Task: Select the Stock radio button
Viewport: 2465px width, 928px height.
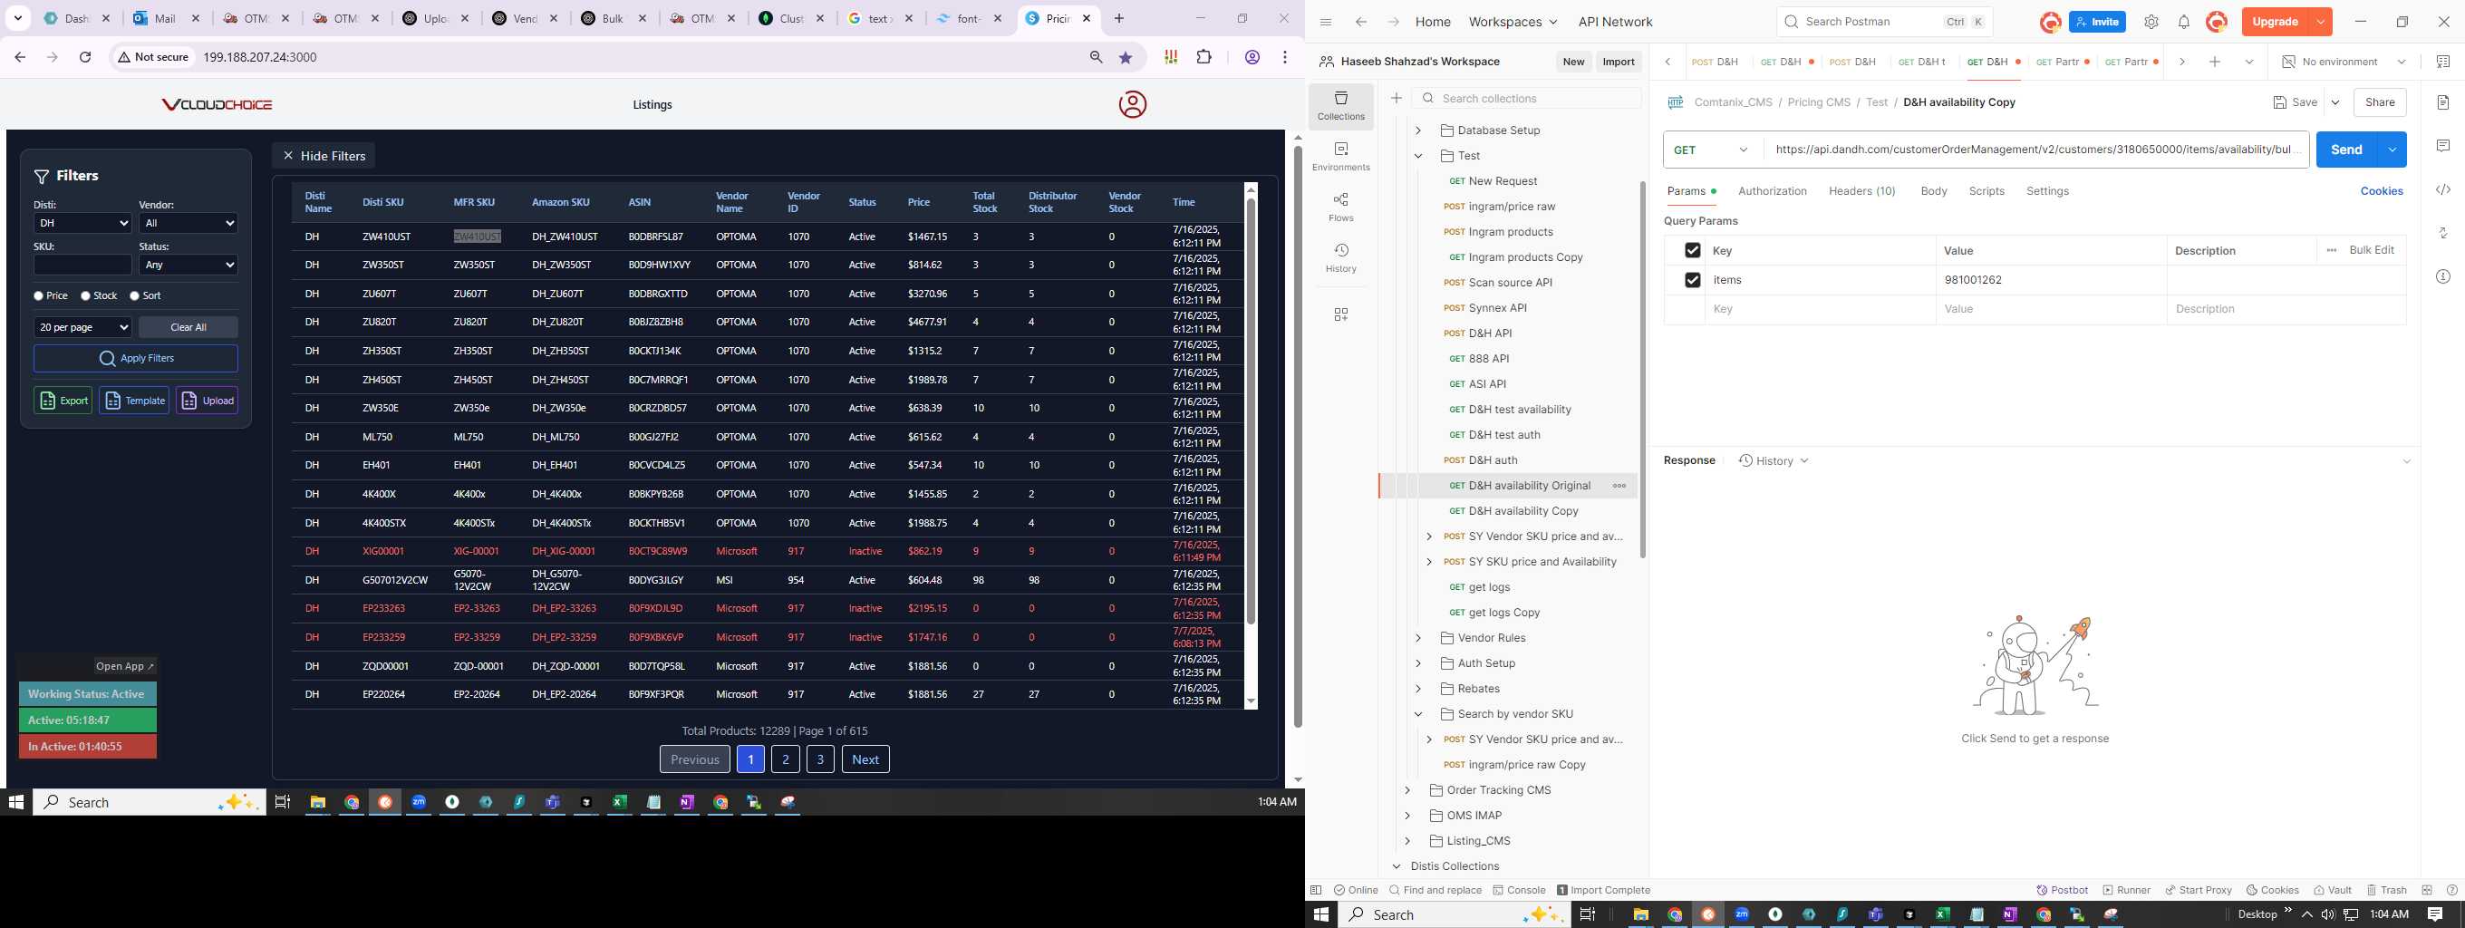Action: [x=85, y=296]
